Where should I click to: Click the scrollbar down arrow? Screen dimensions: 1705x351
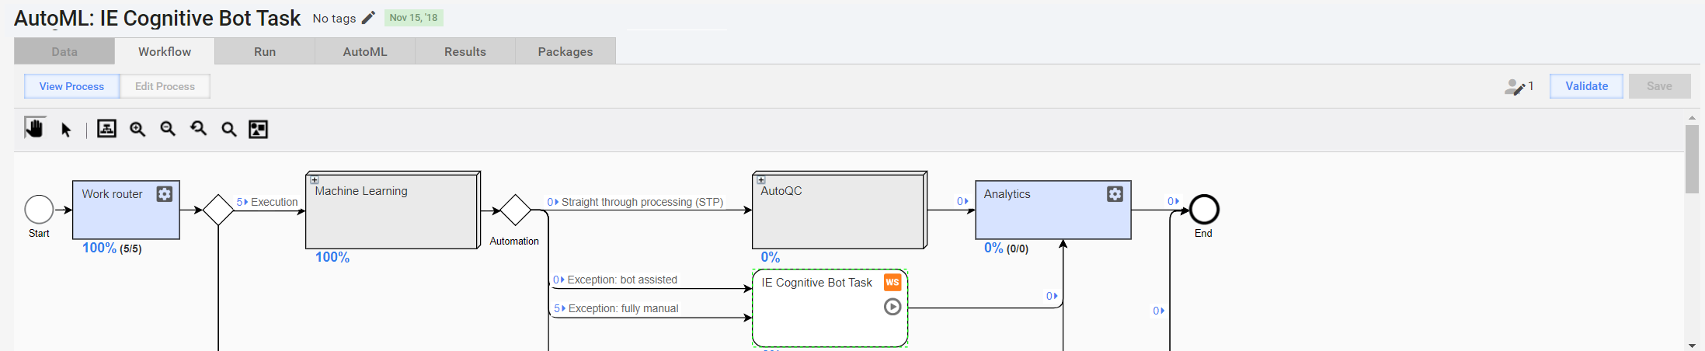pyautogui.click(x=1692, y=345)
